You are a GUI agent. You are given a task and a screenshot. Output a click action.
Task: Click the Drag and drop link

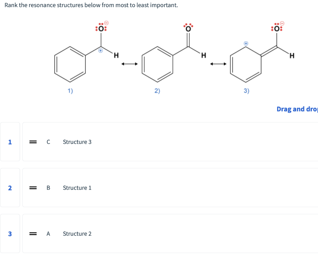[297, 109]
